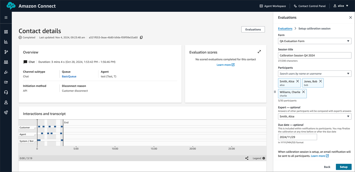The width and height of the screenshot is (355, 172).
Task: Open the routing flows icon in sidebar
Action: pos(6,52)
